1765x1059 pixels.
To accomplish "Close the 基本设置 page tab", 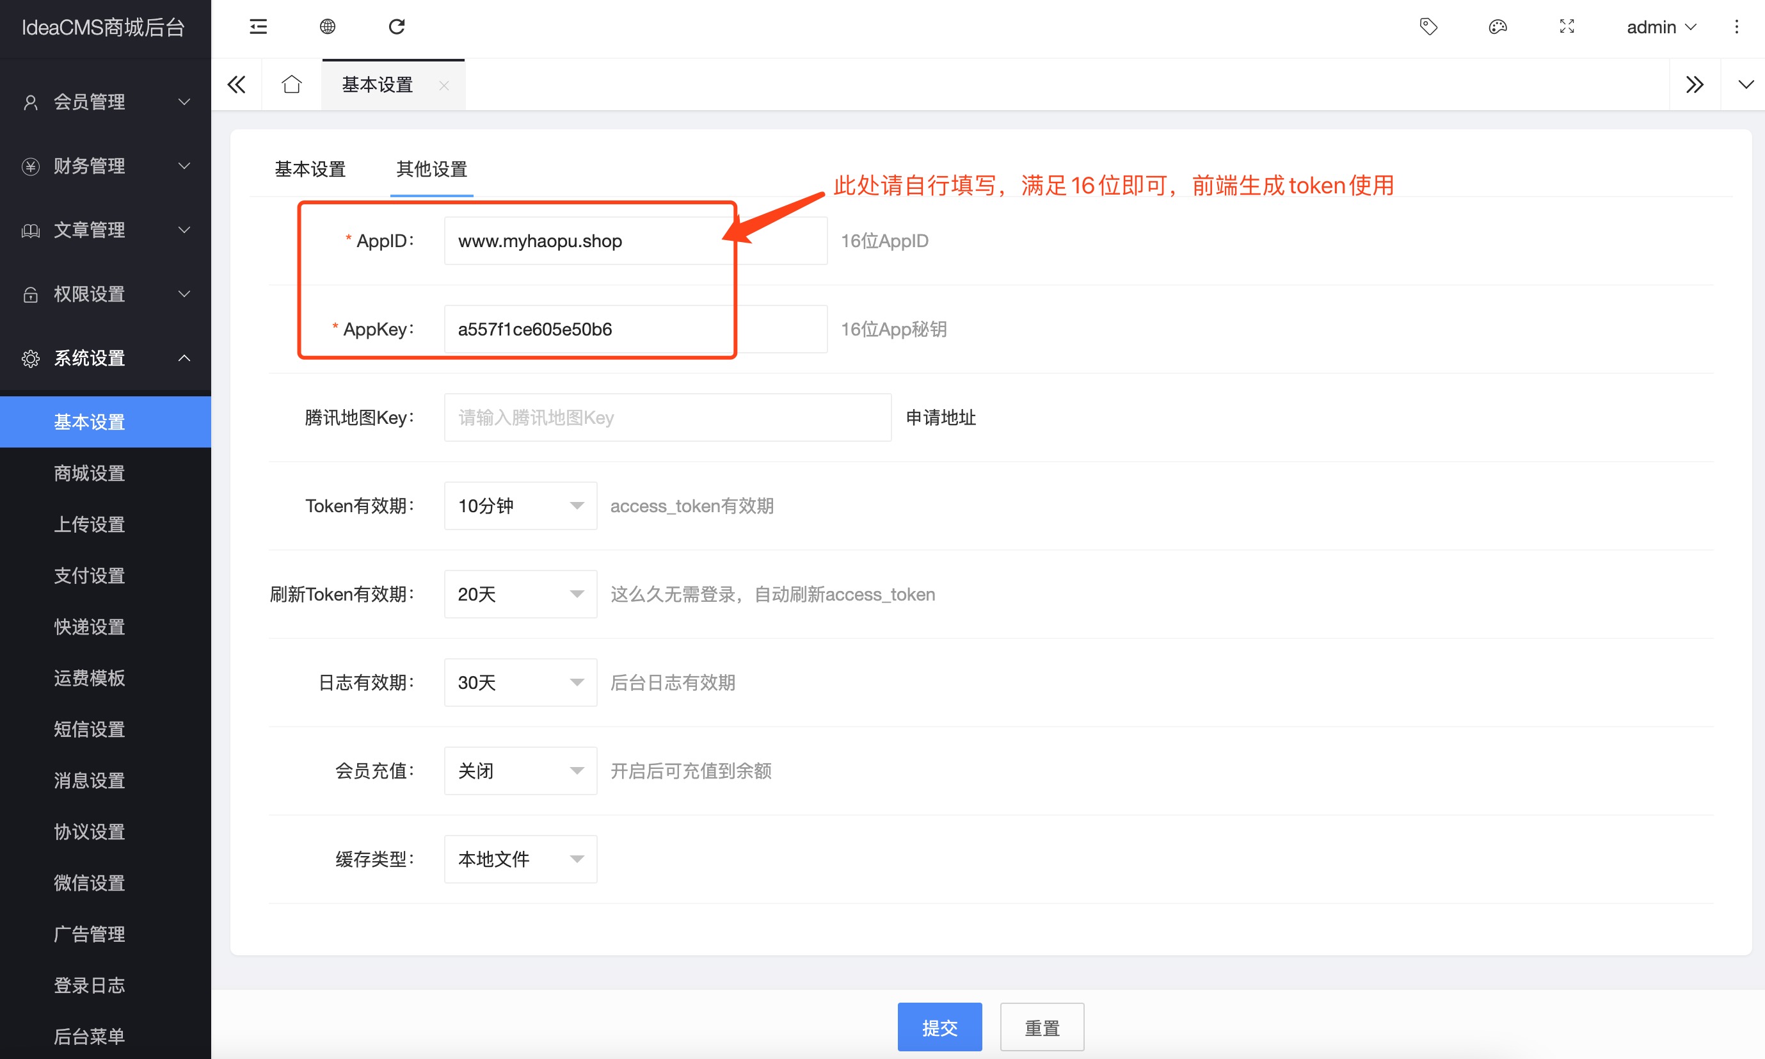I will (x=443, y=86).
